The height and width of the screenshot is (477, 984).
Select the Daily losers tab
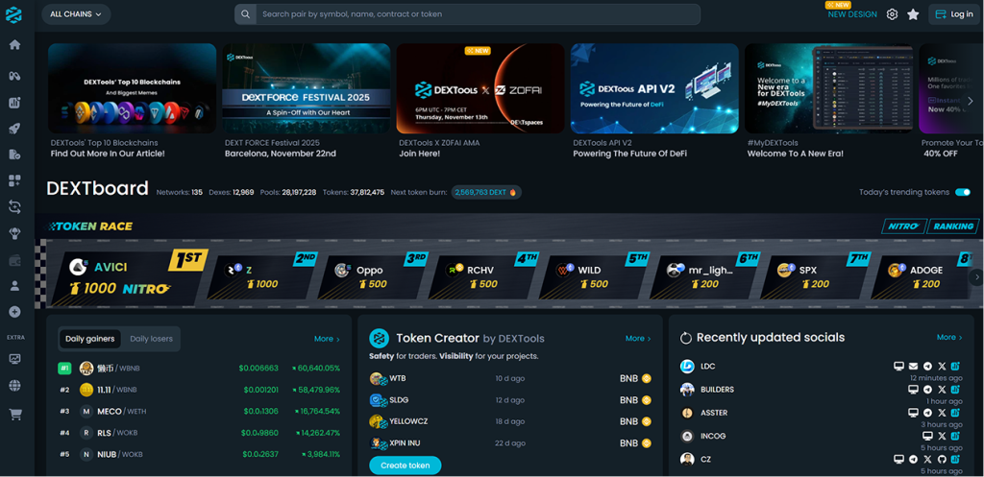[x=151, y=339]
